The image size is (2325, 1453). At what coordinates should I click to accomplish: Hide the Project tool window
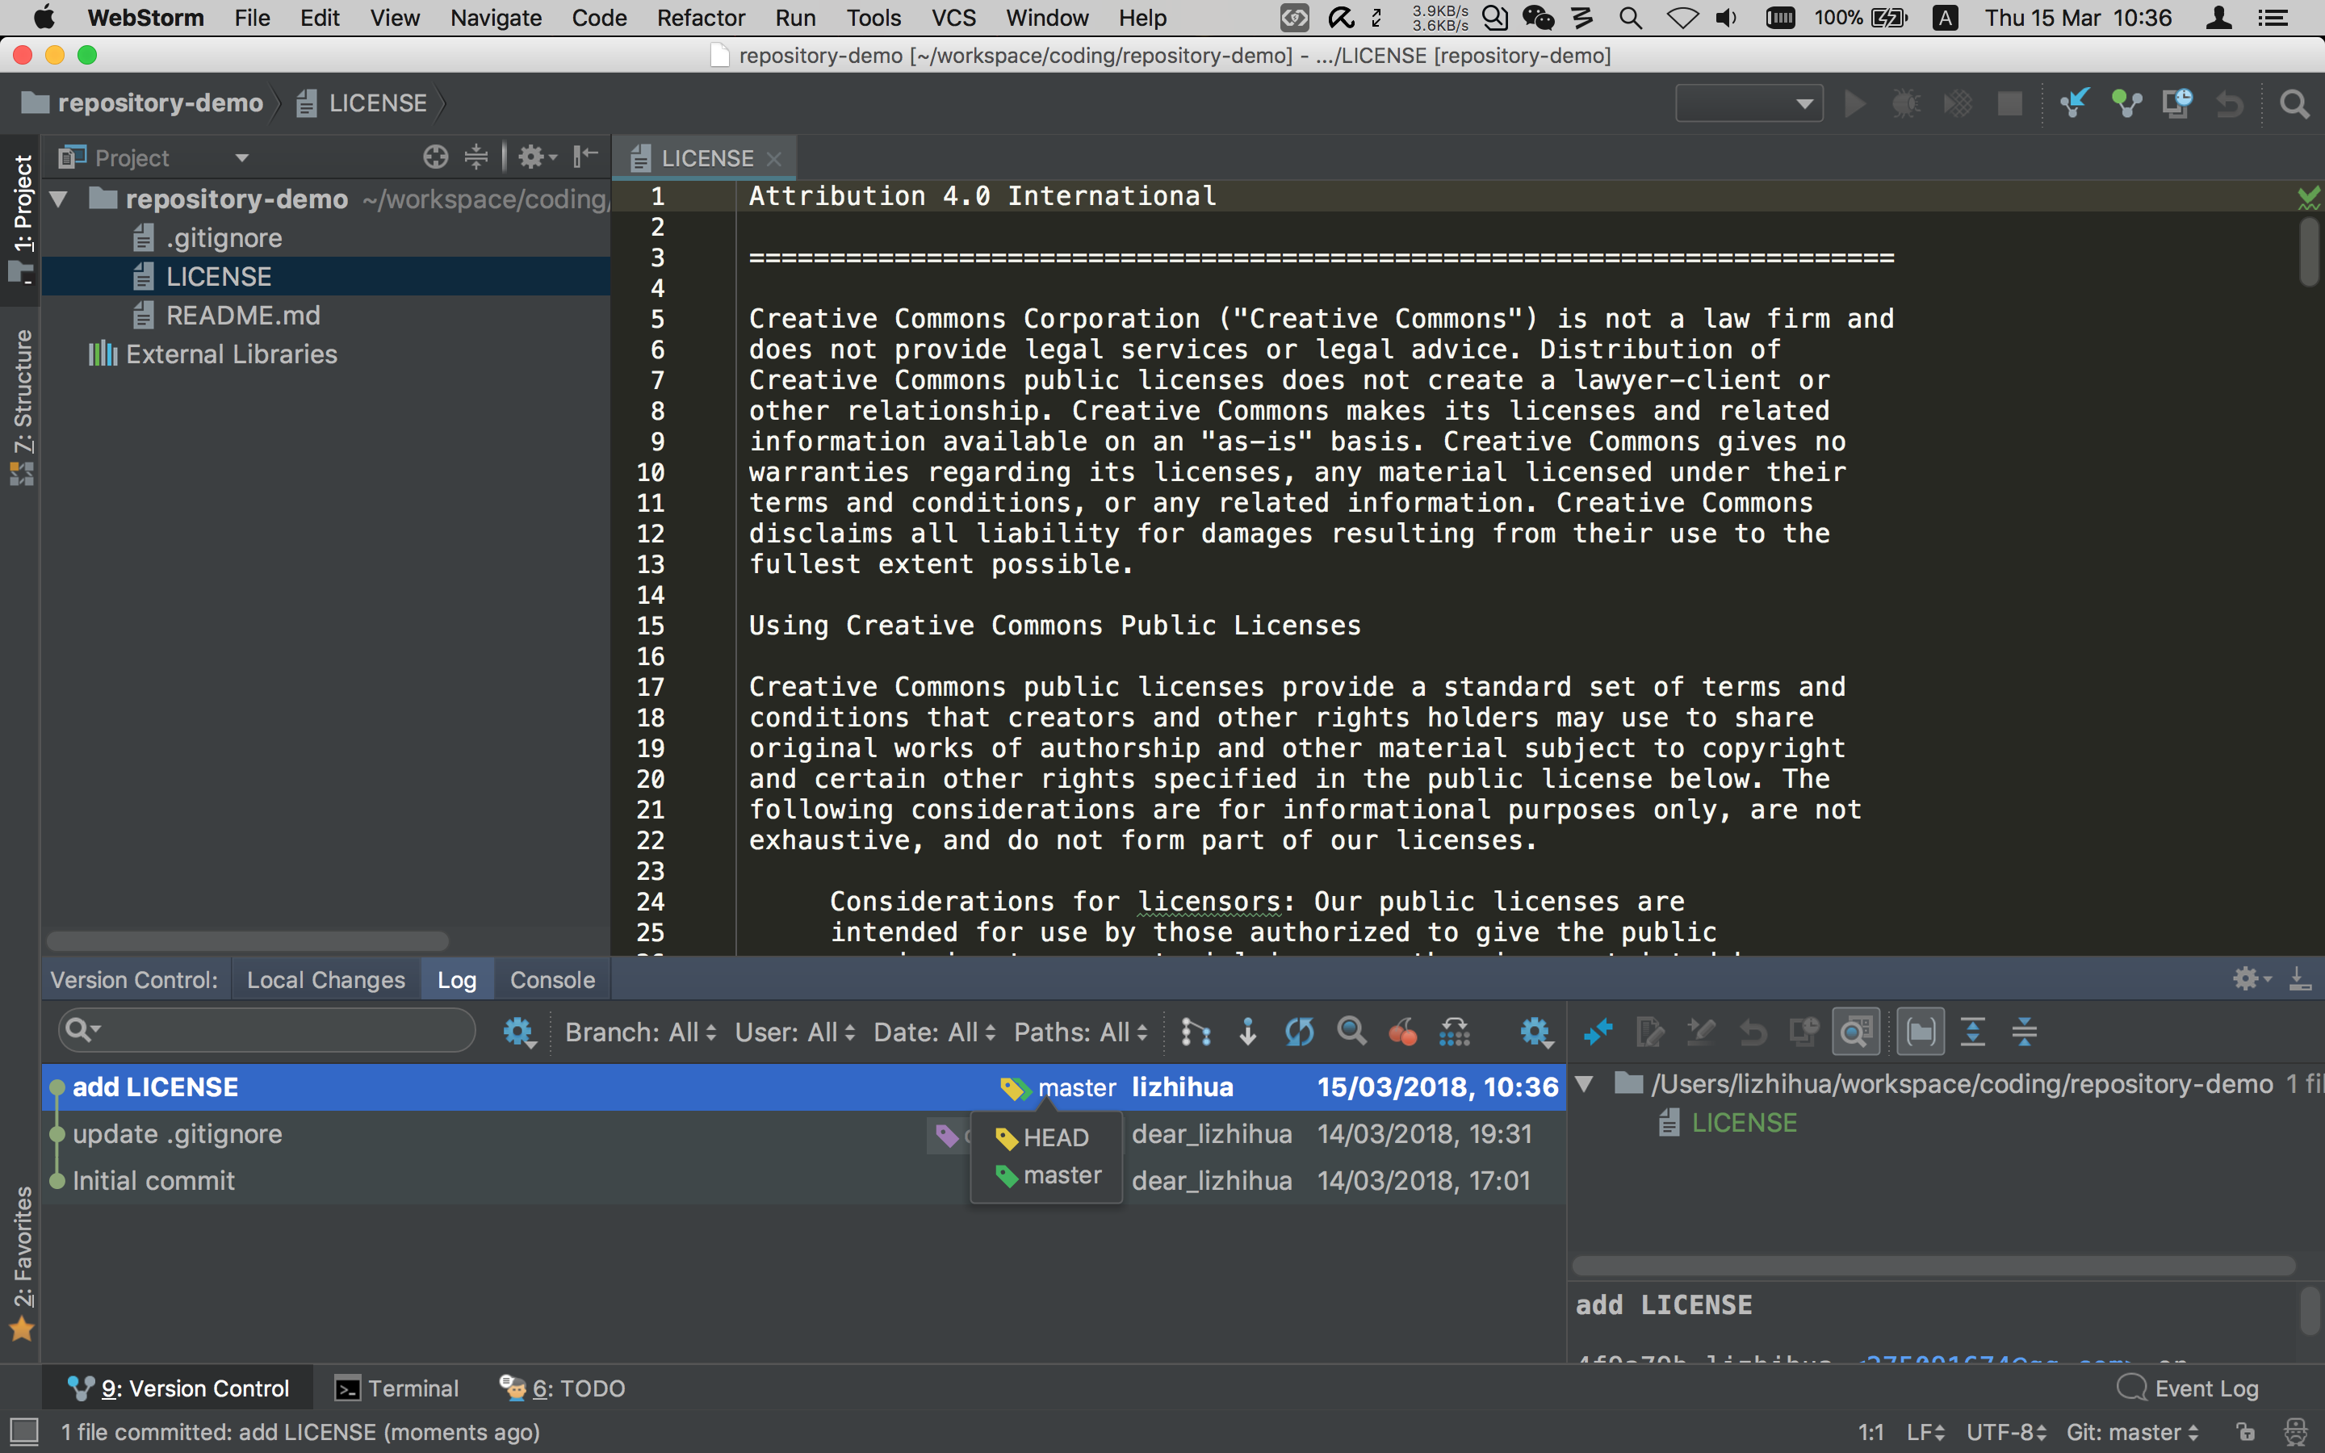coord(585,157)
